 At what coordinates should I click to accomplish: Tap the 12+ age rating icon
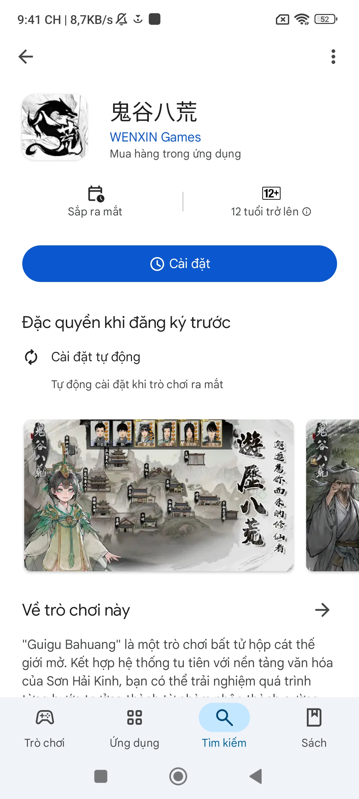[x=271, y=193]
